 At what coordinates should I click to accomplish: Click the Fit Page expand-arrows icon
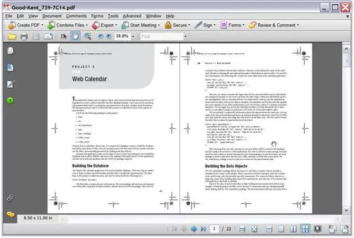coord(254,229)
